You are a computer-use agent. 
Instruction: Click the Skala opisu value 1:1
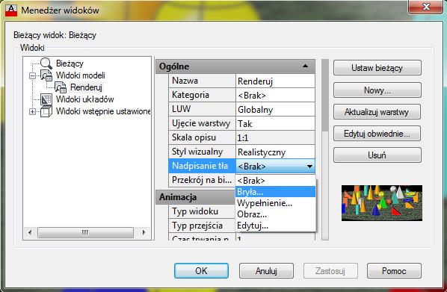pyautogui.click(x=275, y=138)
